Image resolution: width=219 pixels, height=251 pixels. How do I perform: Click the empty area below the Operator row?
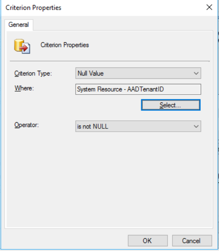click(109, 175)
